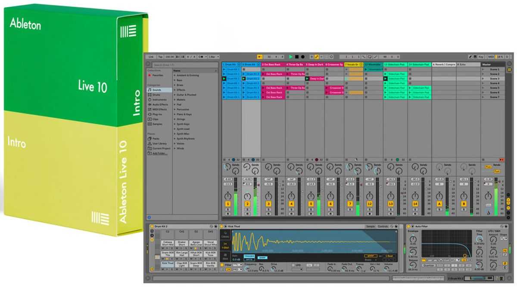The height and width of the screenshot is (287, 517).
Task: Expand the Effects sounds folder
Action: tap(174, 90)
